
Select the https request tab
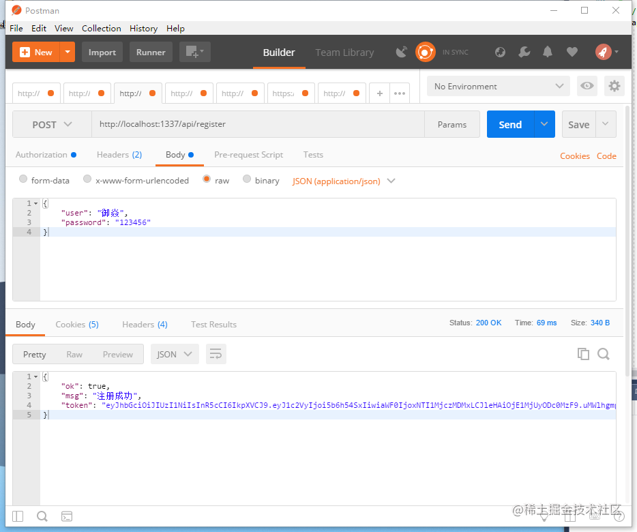(291, 93)
